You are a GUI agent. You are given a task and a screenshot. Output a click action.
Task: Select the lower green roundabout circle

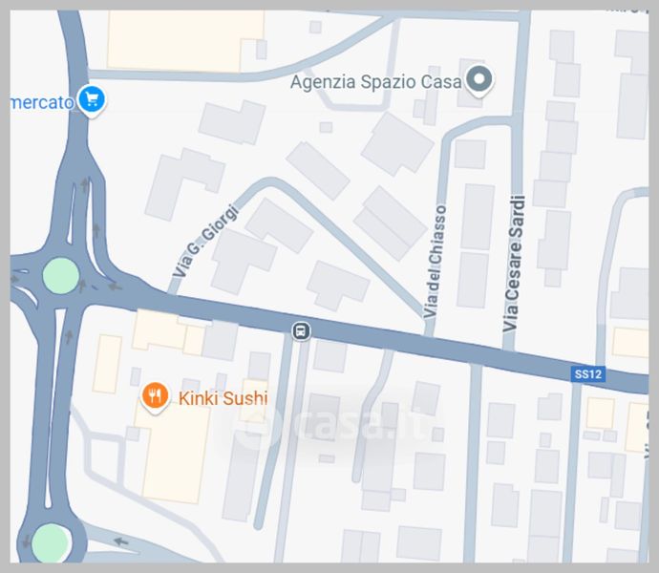coord(50,542)
